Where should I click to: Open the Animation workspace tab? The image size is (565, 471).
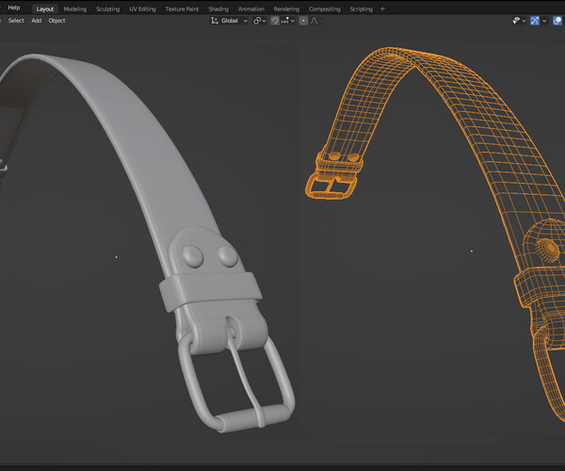tap(251, 9)
